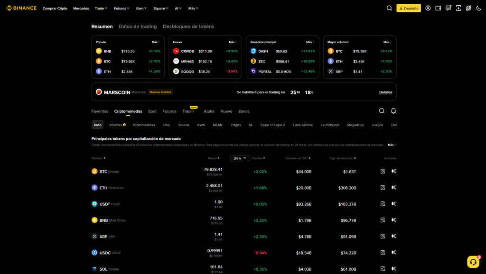Select the Favoritos tab
486x274 pixels.
[x=100, y=111]
